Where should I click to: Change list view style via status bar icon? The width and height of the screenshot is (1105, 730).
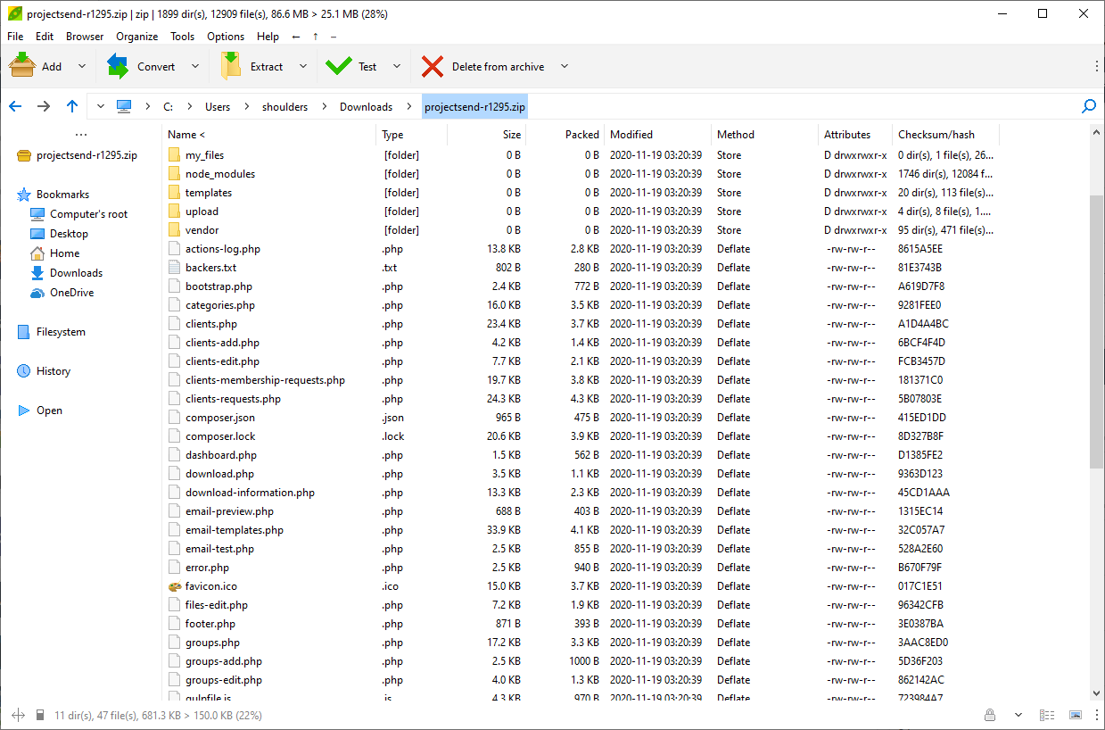pyautogui.click(x=1047, y=714)
